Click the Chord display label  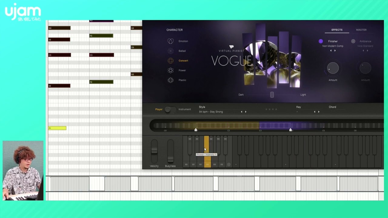tap(333, 107)
